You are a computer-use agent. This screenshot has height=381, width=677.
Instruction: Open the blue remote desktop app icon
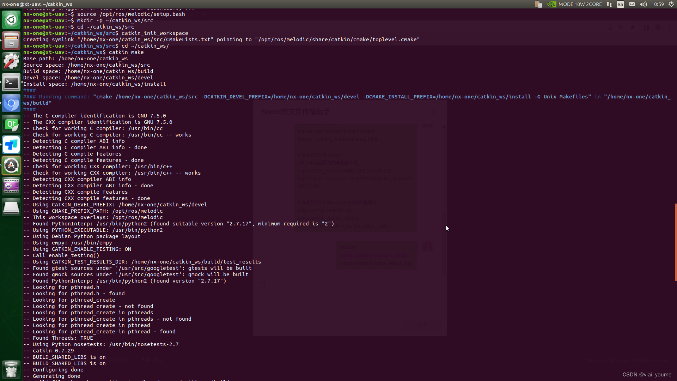tap(11, 145)
